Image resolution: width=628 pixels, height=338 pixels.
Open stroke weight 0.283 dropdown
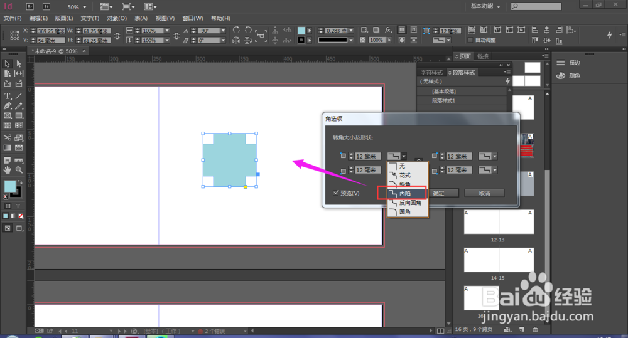pyautogui.click(x=351, y=30)
